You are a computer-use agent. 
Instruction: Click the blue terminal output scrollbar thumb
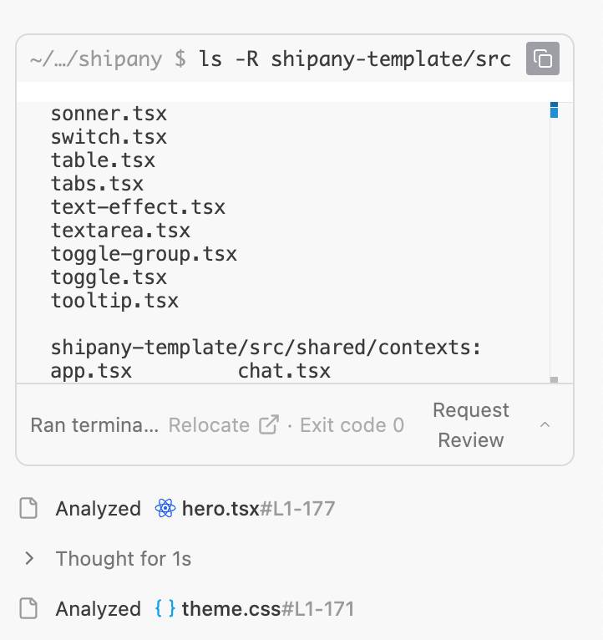(x=554, y=109)
